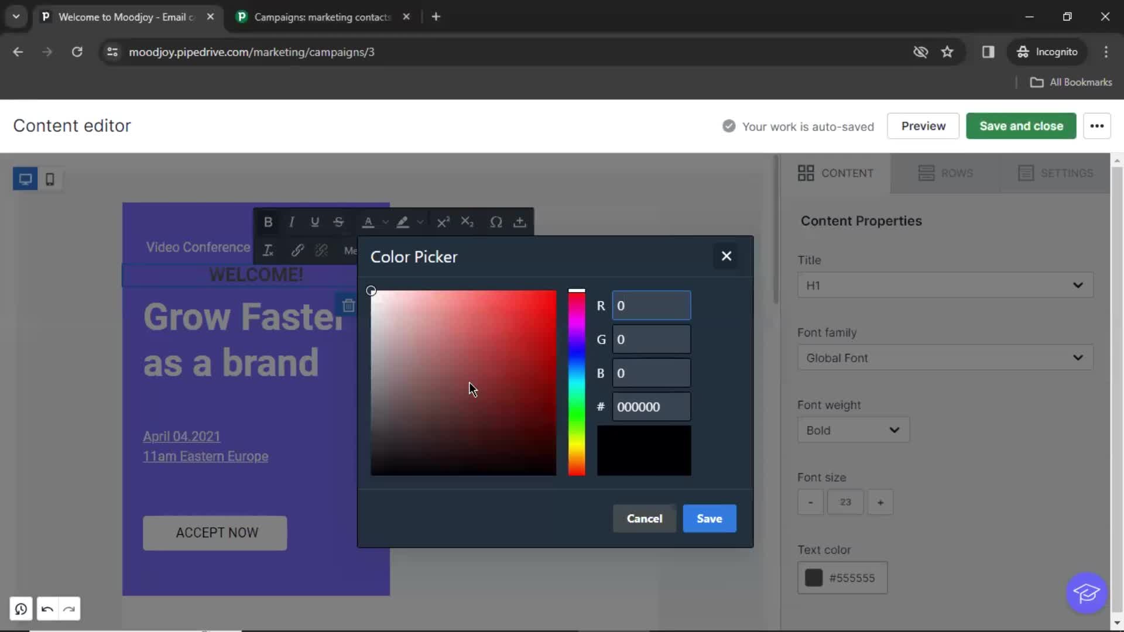Switch to the Campaigns marketing contacts tab

click(323, 17)
